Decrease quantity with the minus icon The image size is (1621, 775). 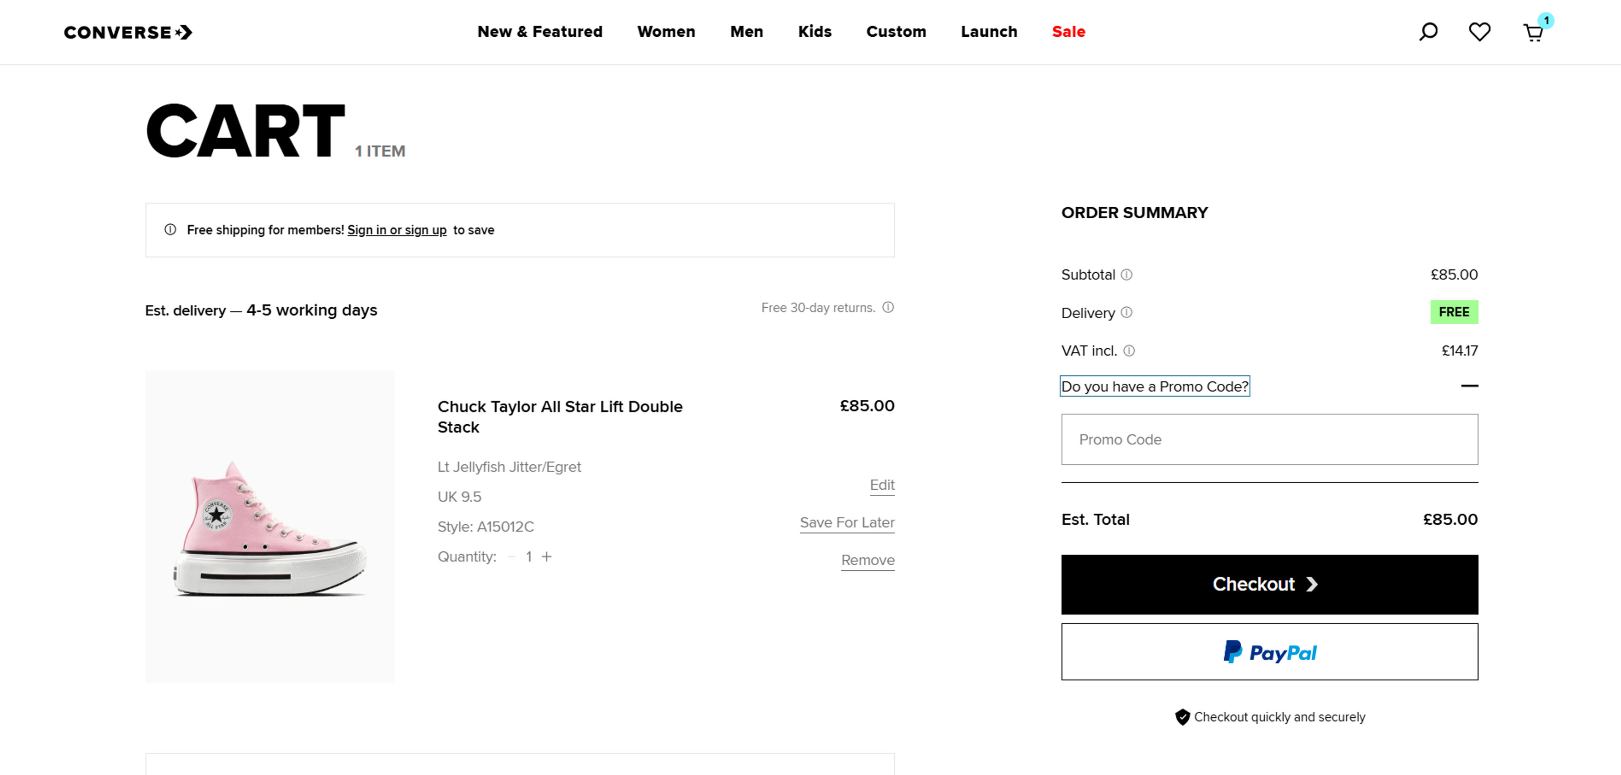coord(512,557)
